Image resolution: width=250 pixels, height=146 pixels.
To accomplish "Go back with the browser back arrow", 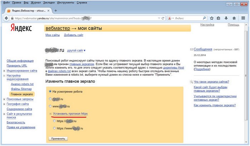I will [6, 18].
